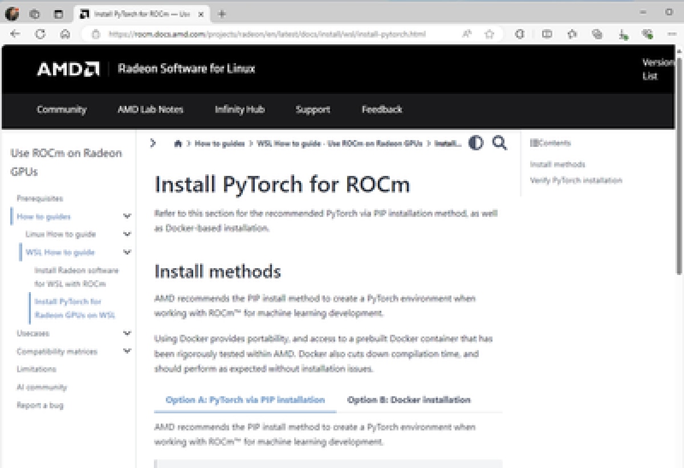Collapse sidebar using the arrow beside breadcrumbs
The width and height of the screenshot is (684, 468).
(153, 143)
